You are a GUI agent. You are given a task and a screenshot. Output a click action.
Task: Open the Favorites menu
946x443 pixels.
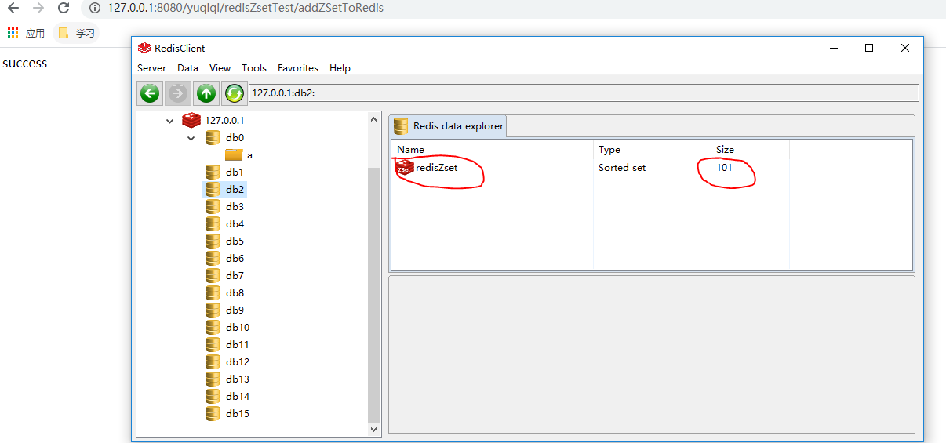click(x=298, y=68)
